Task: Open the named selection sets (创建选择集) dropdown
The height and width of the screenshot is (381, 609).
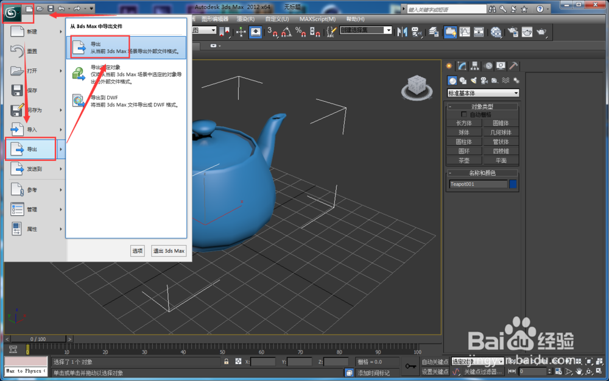Action: 365,30
